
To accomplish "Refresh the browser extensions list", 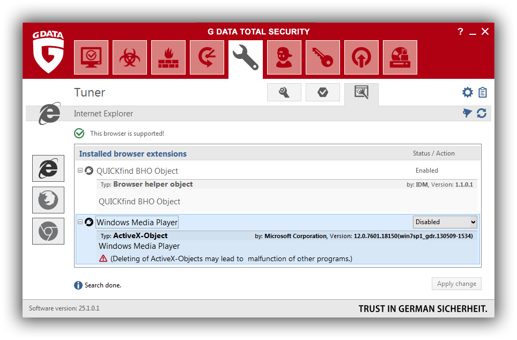I will (482, 113).
